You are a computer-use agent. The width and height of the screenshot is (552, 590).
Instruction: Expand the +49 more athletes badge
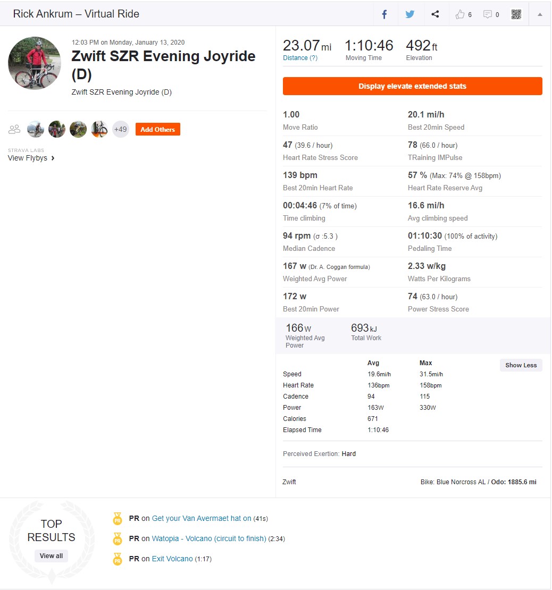121,130
